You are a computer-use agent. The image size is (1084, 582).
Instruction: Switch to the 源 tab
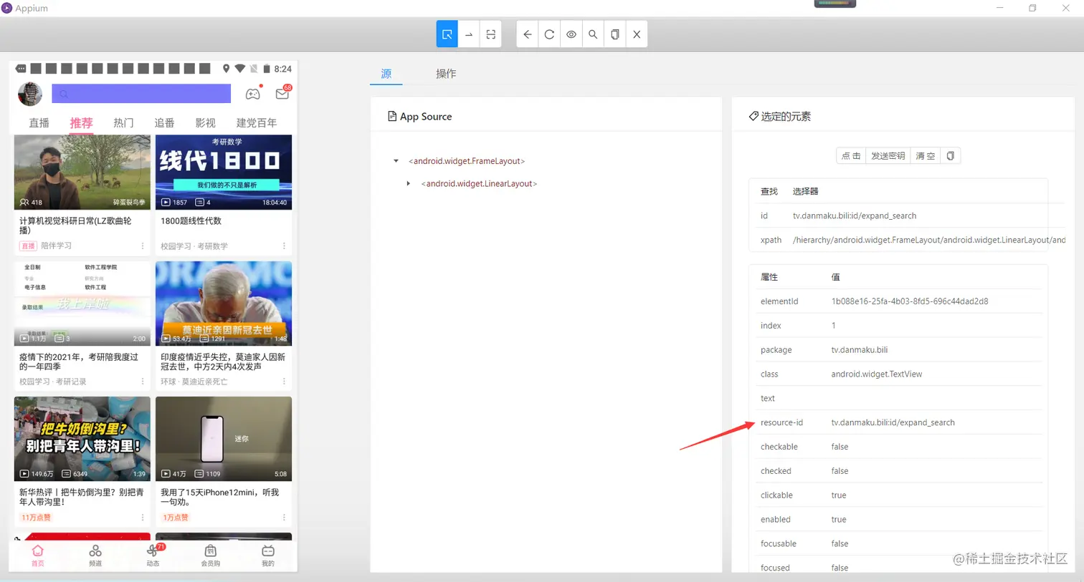tap(386, 74)
